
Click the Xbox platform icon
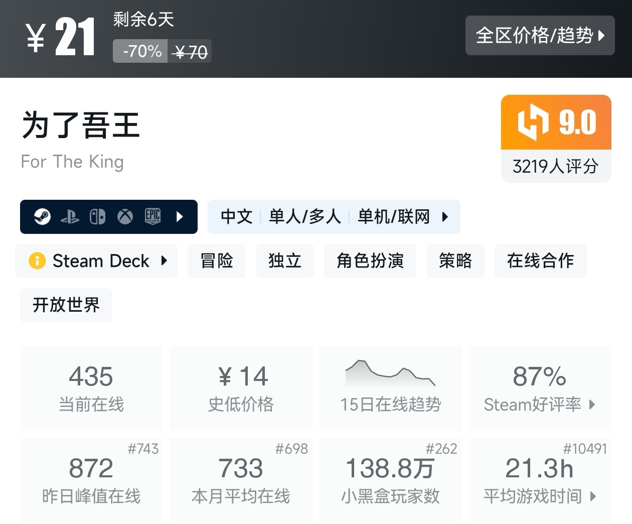click(125, 217)
